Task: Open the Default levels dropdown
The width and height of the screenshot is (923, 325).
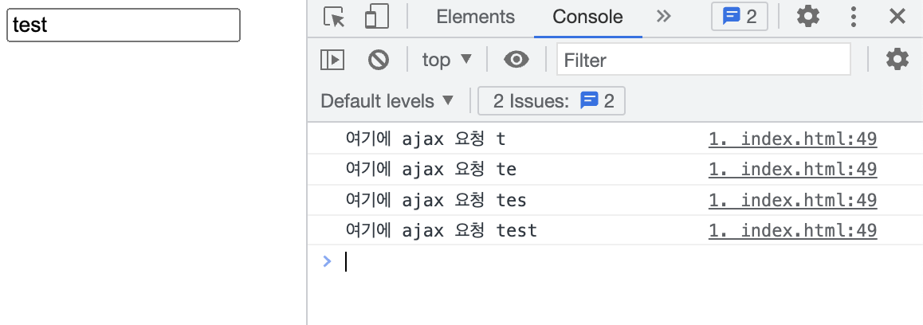Action: pos(387,101)
